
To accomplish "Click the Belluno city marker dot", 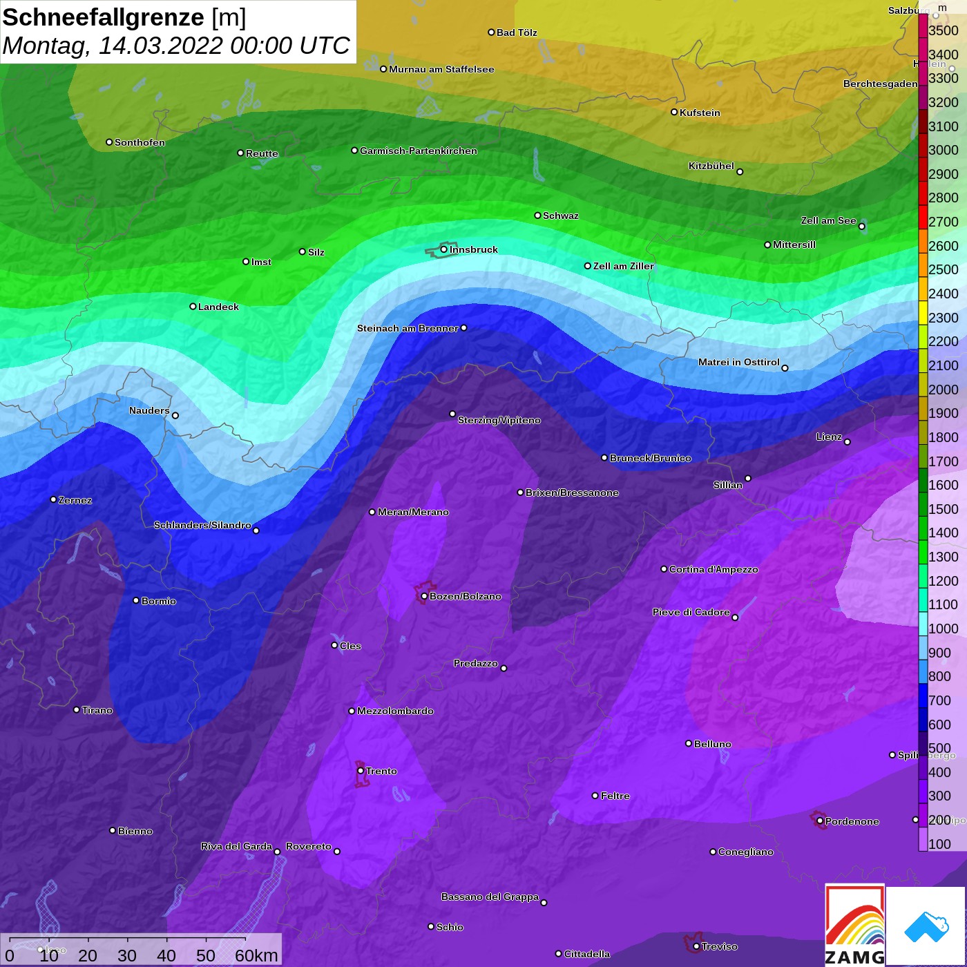I will coord(689,743).
